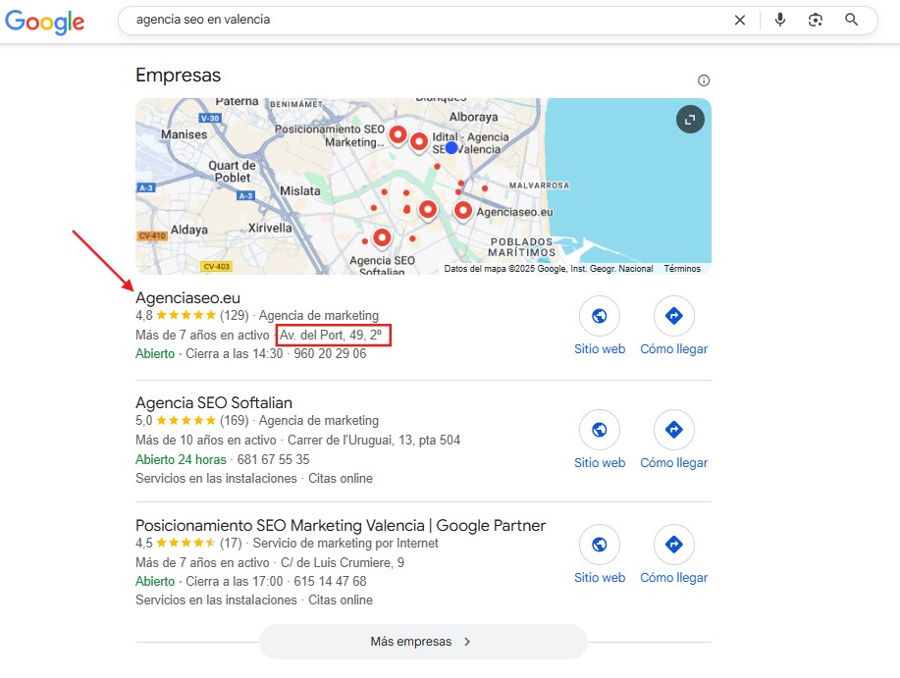This screenshot has height=678, width=900.
Task: Click address 'Carrer de l'Uruguai, 13, pta 504'
Action: (x=374, y=440)
